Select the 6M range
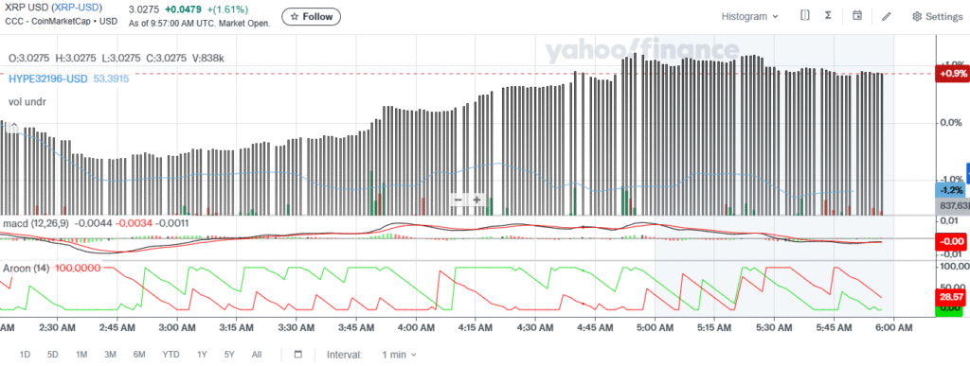Viewport: 970px width, 366px height. point(139,355)
